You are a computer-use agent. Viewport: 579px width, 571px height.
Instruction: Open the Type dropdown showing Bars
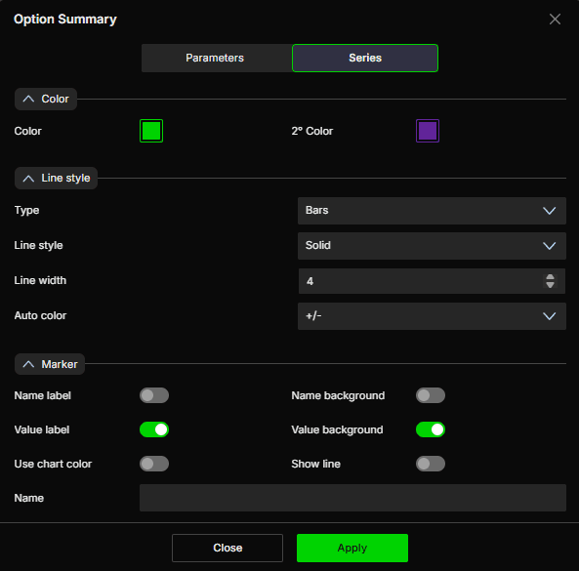(432, 211)
